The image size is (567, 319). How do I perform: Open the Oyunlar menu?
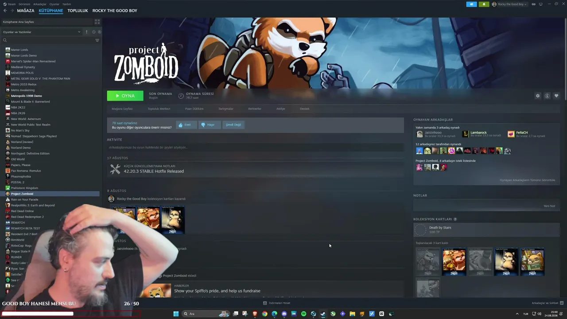(54, 4)
